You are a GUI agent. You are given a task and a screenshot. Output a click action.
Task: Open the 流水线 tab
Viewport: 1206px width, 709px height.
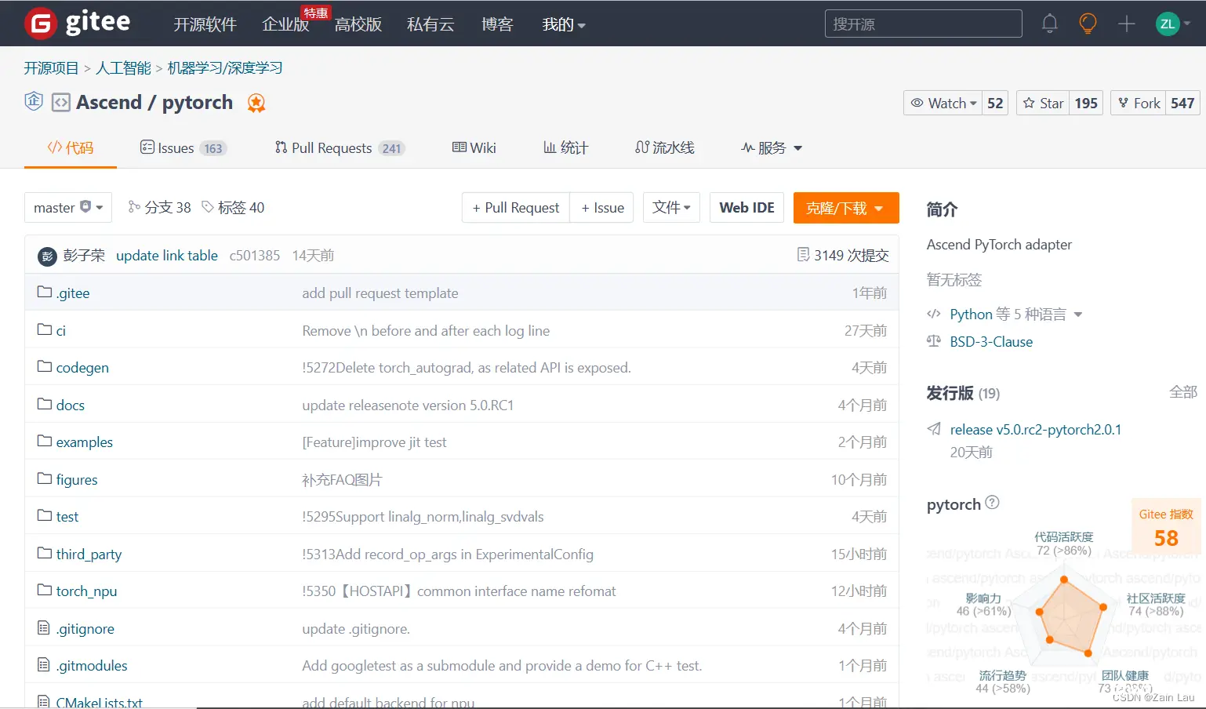coord(665,147)
